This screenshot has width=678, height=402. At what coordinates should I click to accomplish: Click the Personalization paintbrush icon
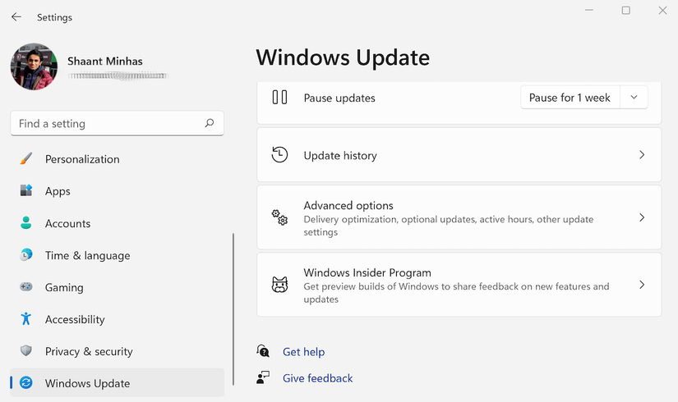tap(26, 158)
